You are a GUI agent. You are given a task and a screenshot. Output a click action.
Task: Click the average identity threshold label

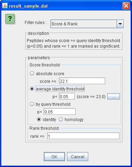60,89
